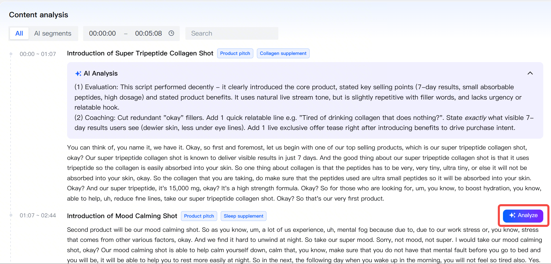The image size is (551, 264).
Task: Click the 00:00:00 start time field
Action: pyautogui.click(x=103, y=34)
